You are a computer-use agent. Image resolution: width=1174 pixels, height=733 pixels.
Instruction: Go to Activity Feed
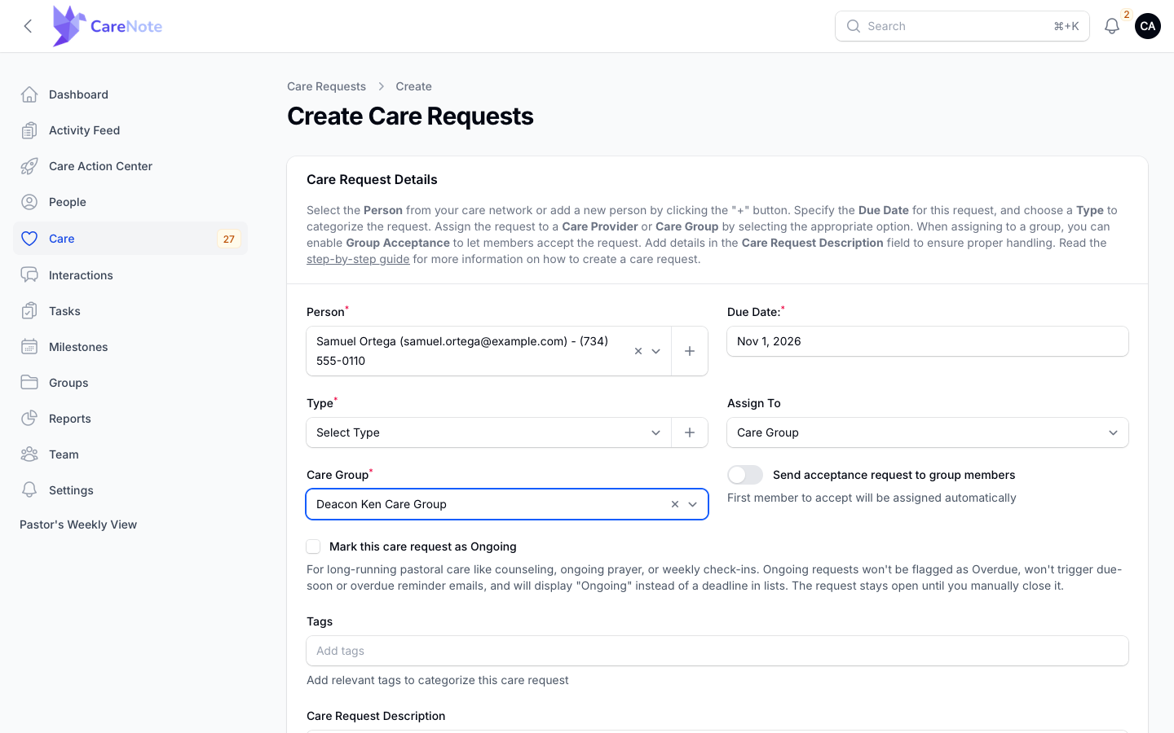coord(130,130)
